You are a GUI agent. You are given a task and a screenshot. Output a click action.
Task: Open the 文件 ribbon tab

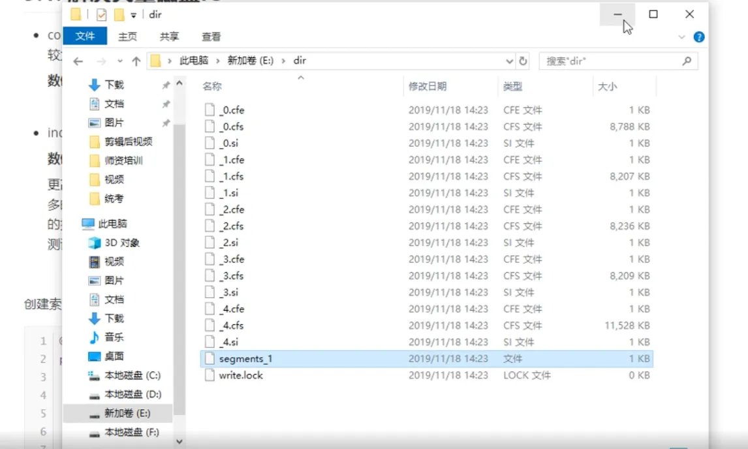(85, 37)
